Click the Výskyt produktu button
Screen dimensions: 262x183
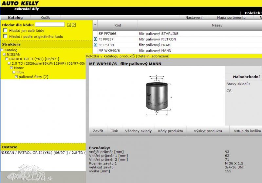point(208,131)
